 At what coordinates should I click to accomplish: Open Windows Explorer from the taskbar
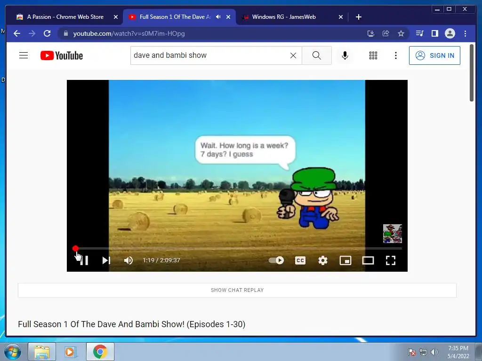tap(42, 352)
